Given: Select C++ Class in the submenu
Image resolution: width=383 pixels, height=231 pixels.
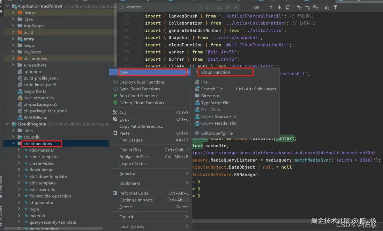Looking at the screenshot, I should pos(236,110).
